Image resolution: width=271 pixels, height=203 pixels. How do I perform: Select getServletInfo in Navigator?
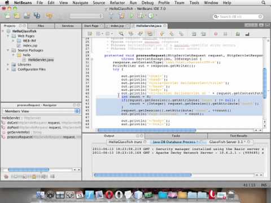point(21,133)
